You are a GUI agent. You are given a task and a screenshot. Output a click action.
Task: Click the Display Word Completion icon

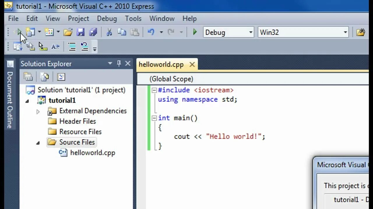point(55,46)
